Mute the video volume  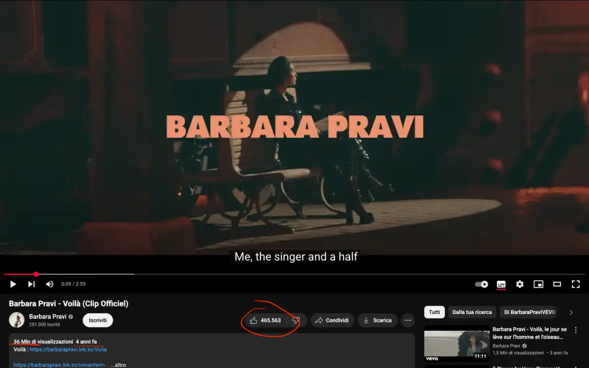(x=50, y=284)
